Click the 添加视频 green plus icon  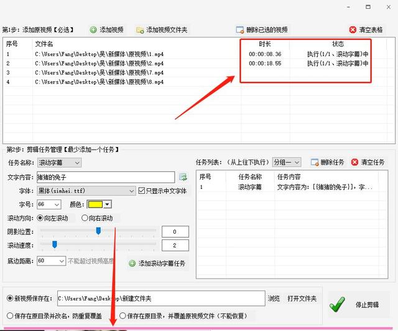(x=93, y=29)
